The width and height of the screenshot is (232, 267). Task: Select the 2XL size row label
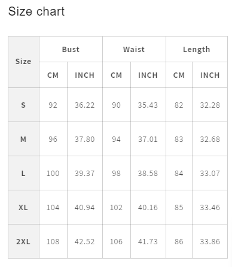pyautogui.click(x=23, y=241)
